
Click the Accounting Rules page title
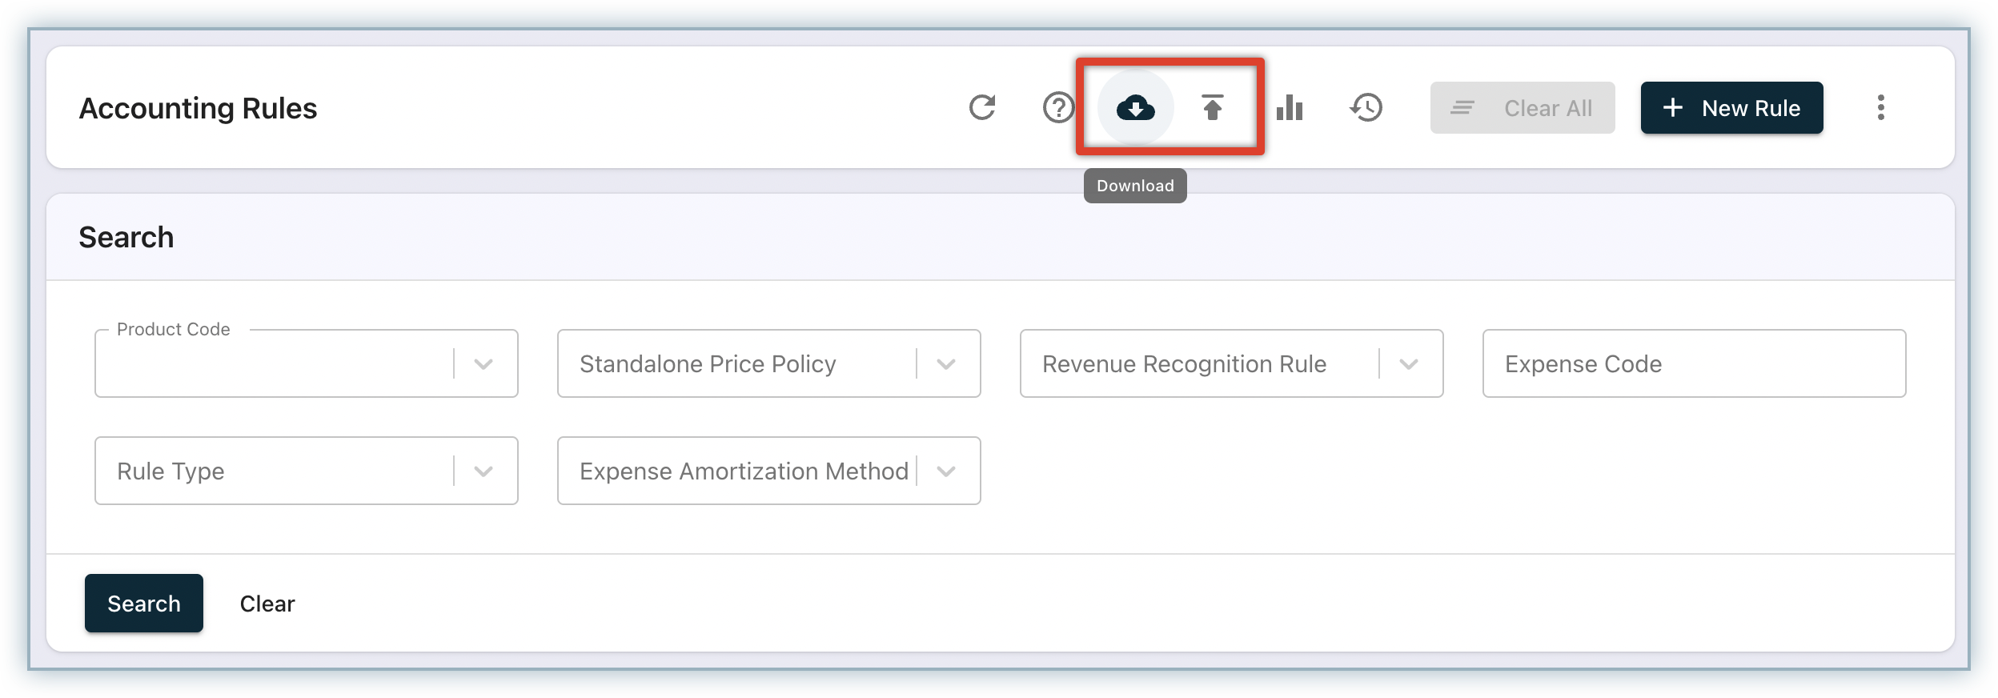tap(198, 108)
